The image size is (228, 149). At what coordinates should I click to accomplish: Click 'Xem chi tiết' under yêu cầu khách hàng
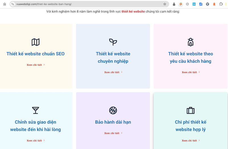point(191,72)
